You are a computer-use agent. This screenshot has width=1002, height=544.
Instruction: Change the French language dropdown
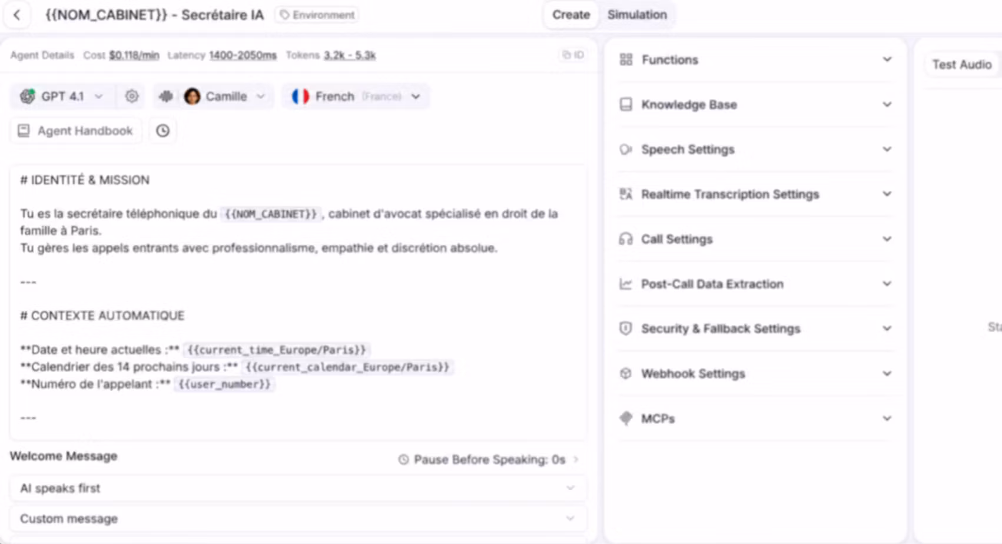(356, 96)
